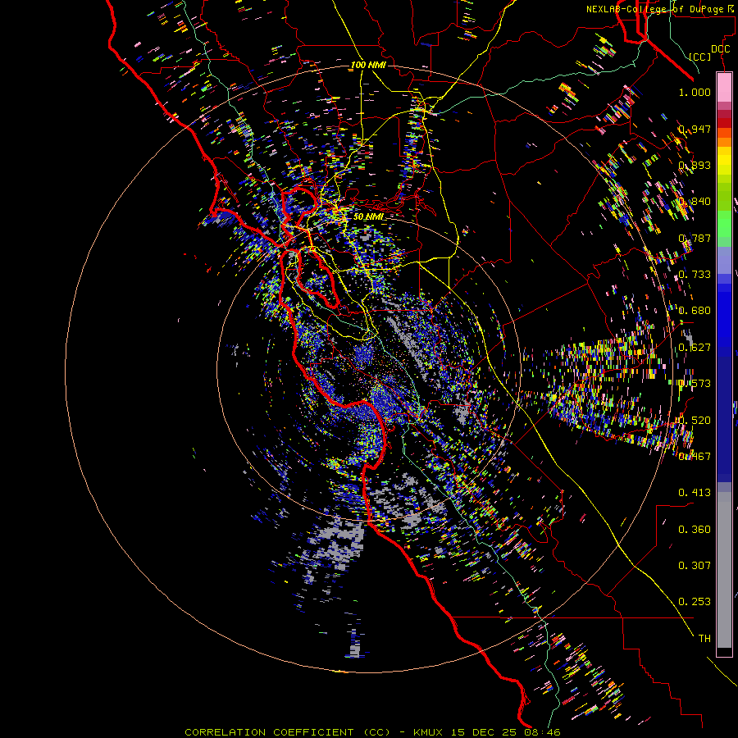Pick the yellow color band on the color bar
This screenshot has width=738, height=738.
click(724, 162)
